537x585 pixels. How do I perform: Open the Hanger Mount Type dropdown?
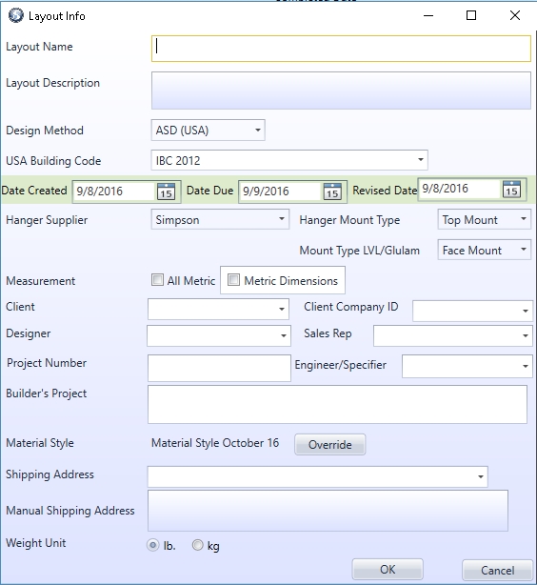pyautogui.click(x=484, y=219)
